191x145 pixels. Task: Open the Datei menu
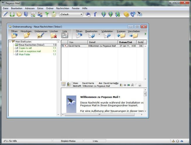(6, 8)
